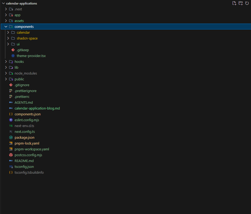This screenshot has width=251, height=214.
Task: Click the components folder icon
Action: (11, 27)
